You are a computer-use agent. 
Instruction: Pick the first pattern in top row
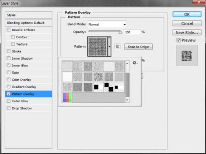point(67,66)
